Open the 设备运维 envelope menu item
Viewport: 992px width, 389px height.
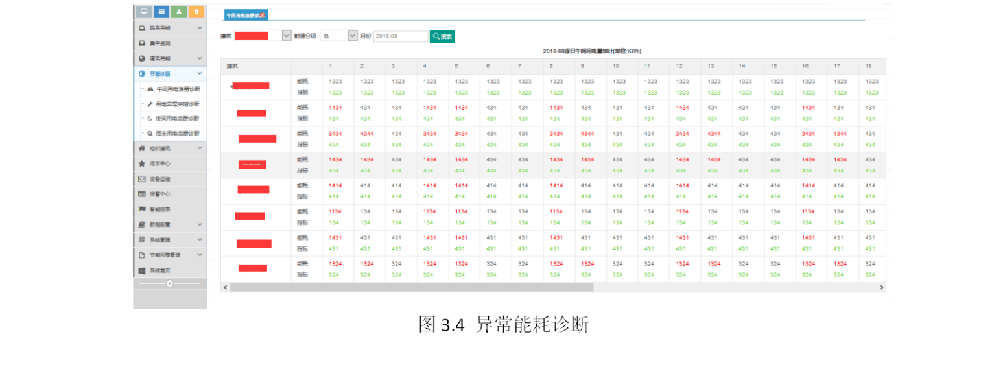[171, 179]
